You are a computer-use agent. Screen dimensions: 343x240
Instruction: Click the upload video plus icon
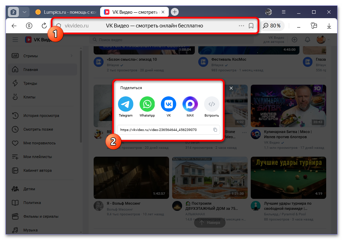[294, 39]
